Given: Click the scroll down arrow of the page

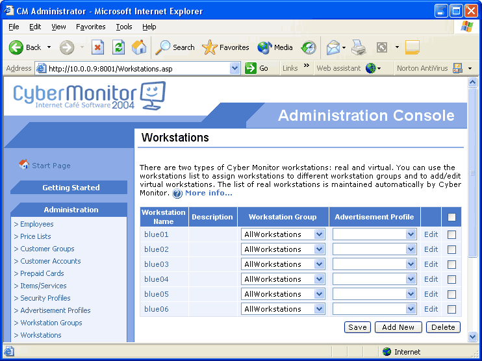Looking at the screenshot, I should (x=472, y=336).
